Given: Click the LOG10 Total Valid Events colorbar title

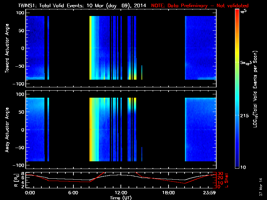Looking at the screenshot, I should pyautogui.click(x=256, y=89).
